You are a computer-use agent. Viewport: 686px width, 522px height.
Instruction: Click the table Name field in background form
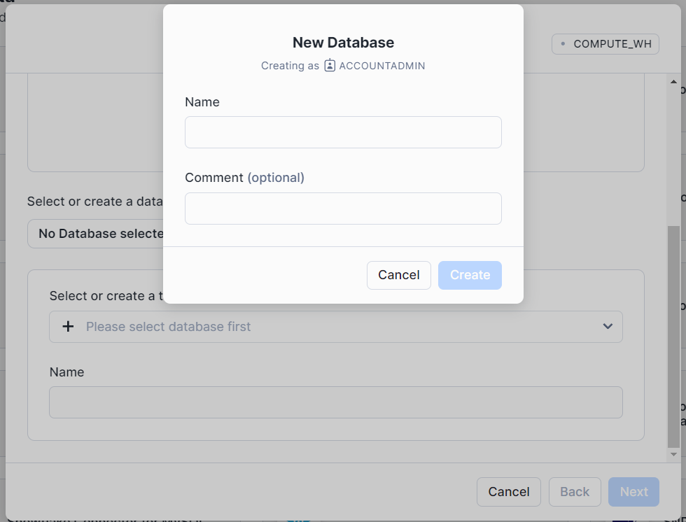(335, 402)
